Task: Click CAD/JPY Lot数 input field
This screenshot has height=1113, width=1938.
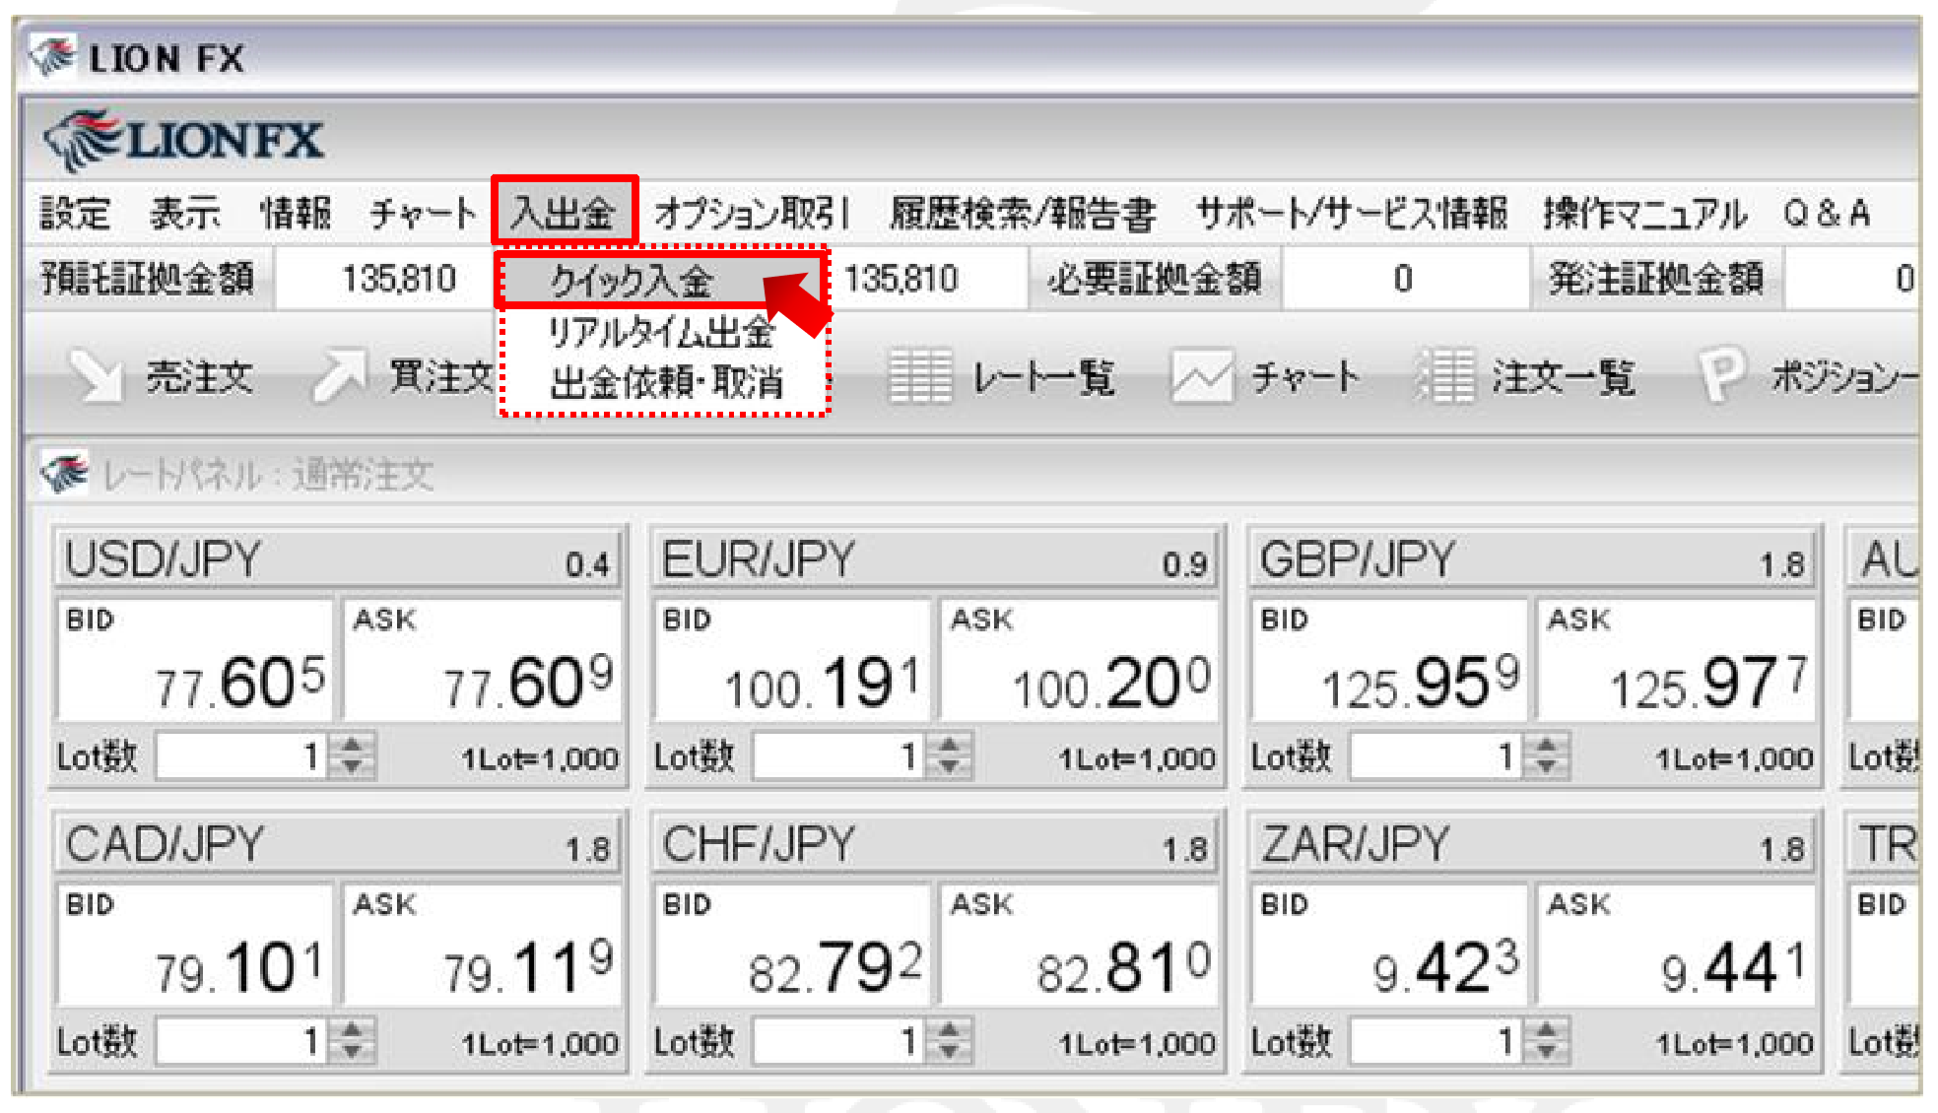Action: click(x=241, y=1042)
